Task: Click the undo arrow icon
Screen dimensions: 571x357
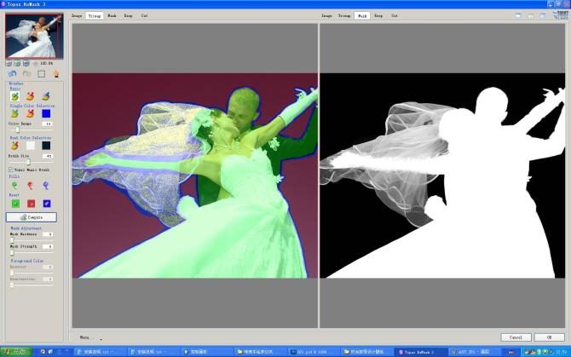Action: click(x=13, y=74)
